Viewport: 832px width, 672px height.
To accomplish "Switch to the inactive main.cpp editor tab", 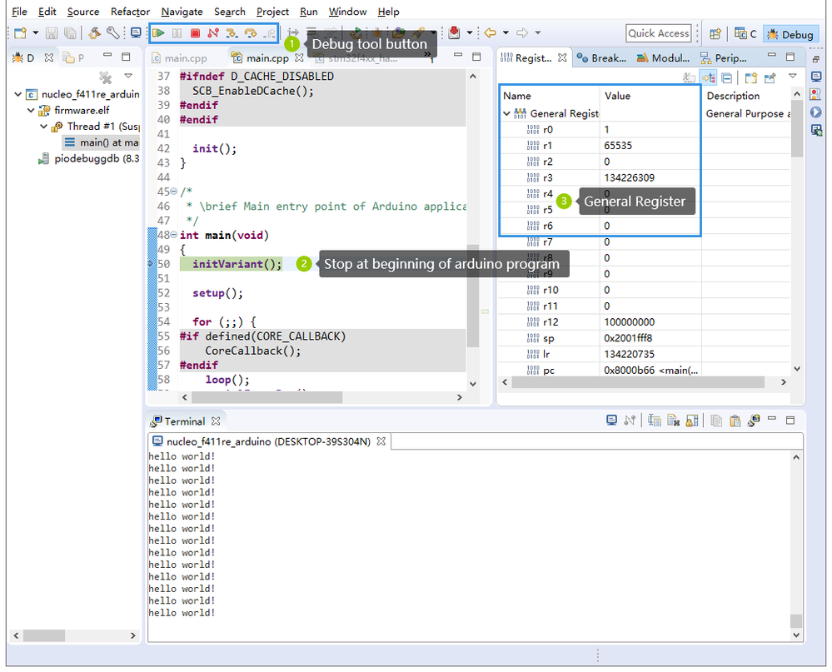I will coord(179,58).
